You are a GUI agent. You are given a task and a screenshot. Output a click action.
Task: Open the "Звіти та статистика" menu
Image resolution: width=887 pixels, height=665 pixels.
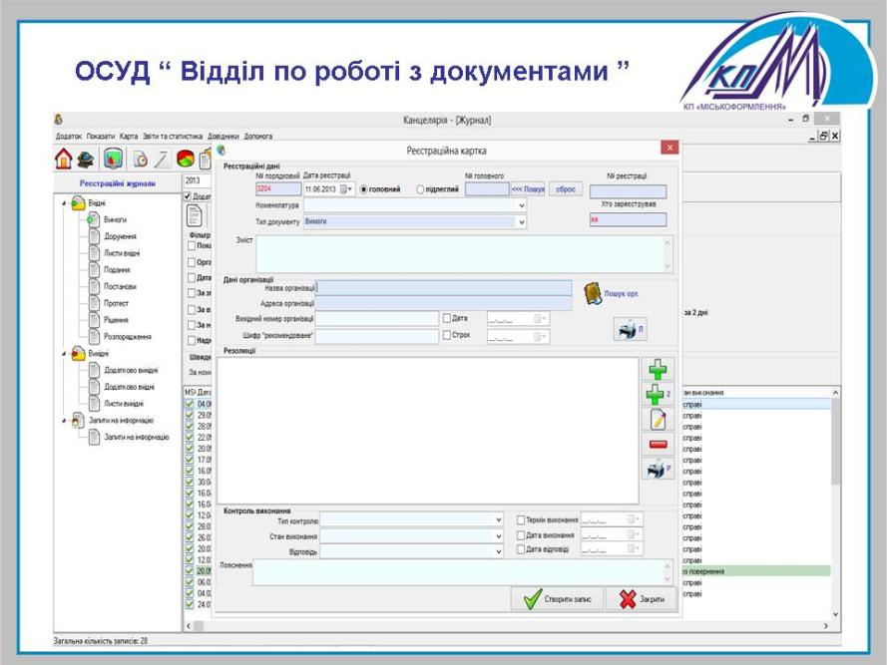(173, 137)
